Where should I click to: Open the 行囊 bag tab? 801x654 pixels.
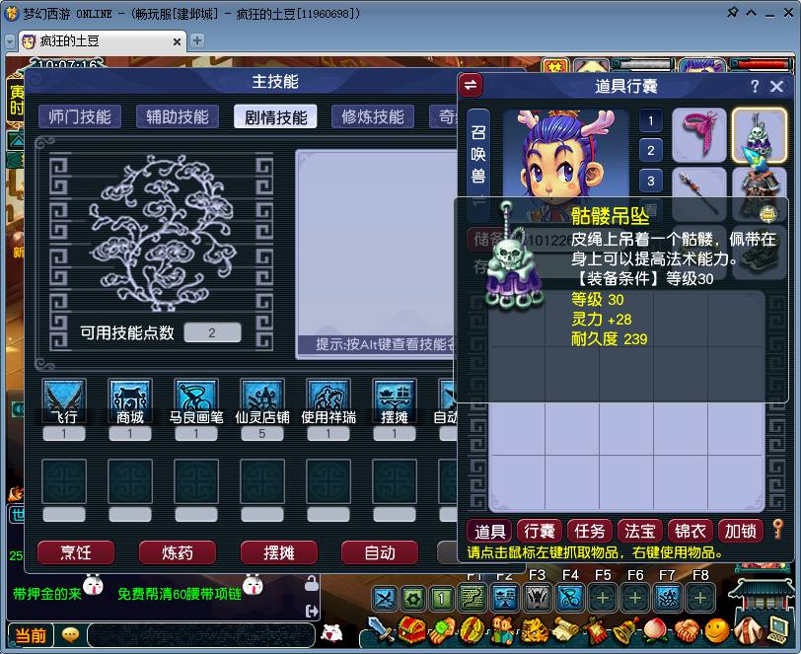click(540, 531)
